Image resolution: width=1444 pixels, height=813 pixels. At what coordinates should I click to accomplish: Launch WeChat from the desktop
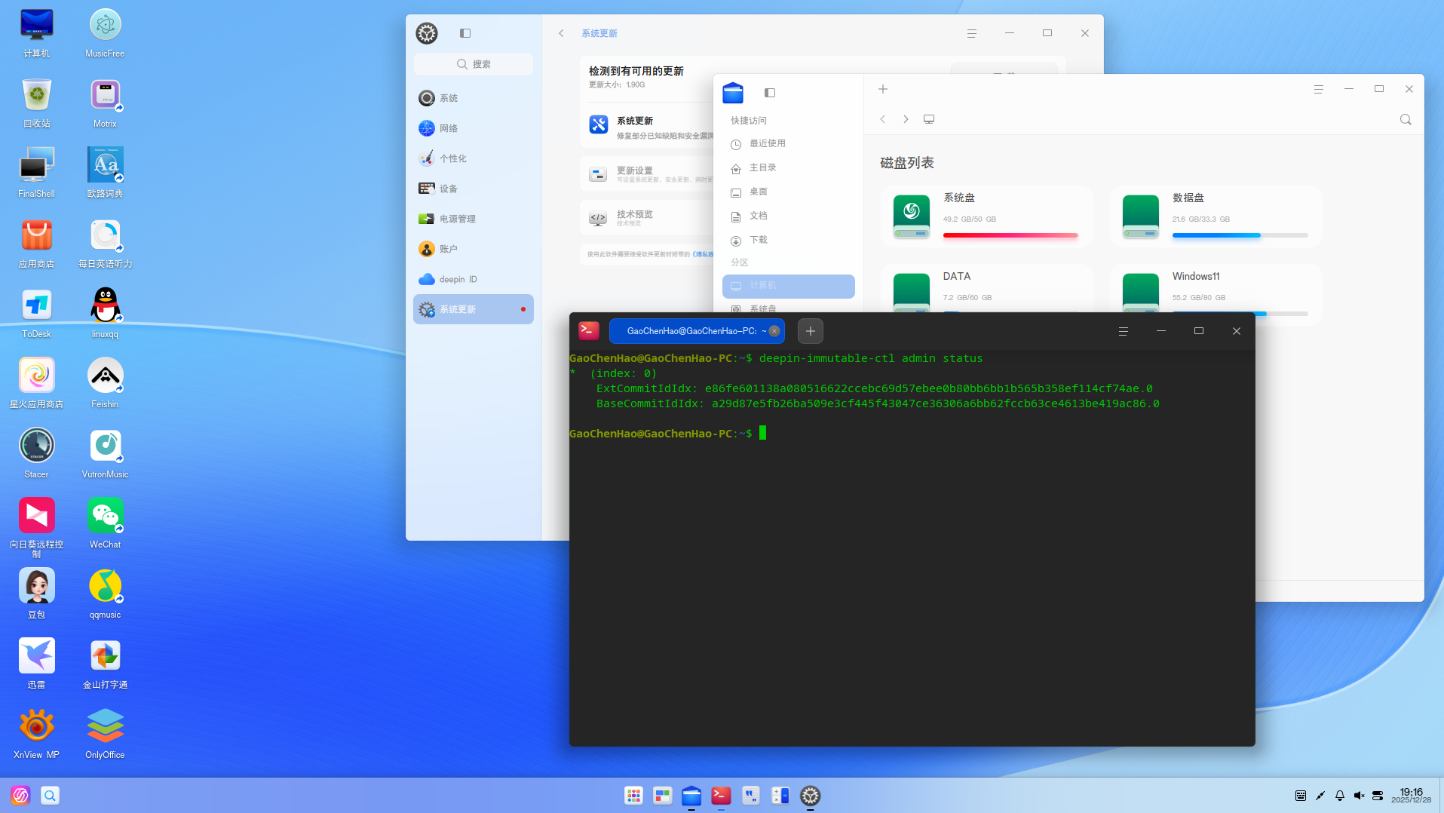[105, 523]
